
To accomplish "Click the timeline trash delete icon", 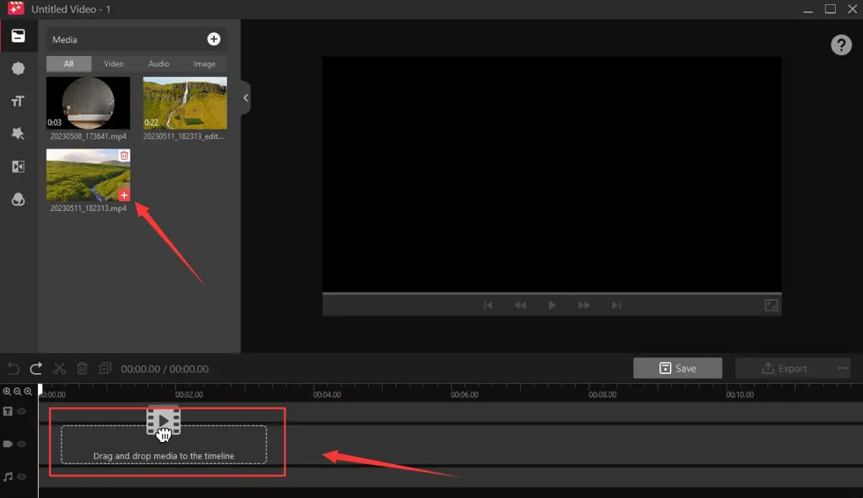I will click(x=83, y=369).
